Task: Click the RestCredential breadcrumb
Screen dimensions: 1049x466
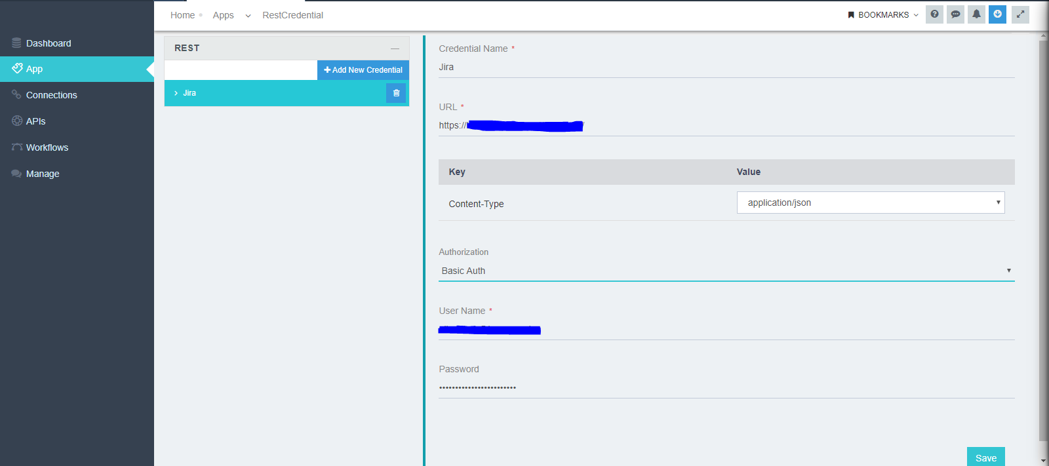Action: click(292, 15)
